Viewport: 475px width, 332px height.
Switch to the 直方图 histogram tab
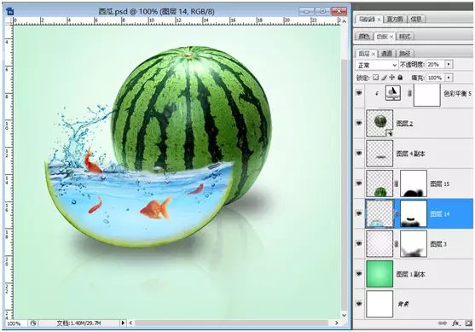tap(395, 19)
